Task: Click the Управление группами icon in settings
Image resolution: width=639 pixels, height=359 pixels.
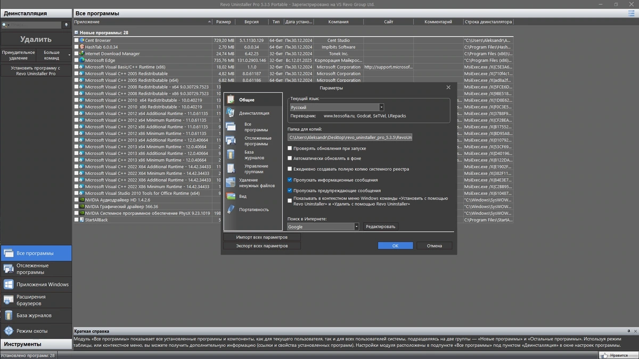Action: point(231,169)
